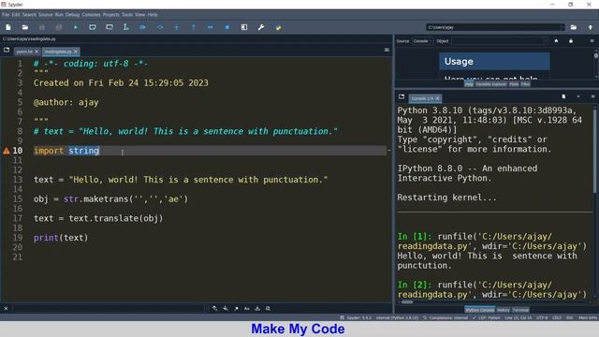Click the clear console icon above the console

coord(563,96)
